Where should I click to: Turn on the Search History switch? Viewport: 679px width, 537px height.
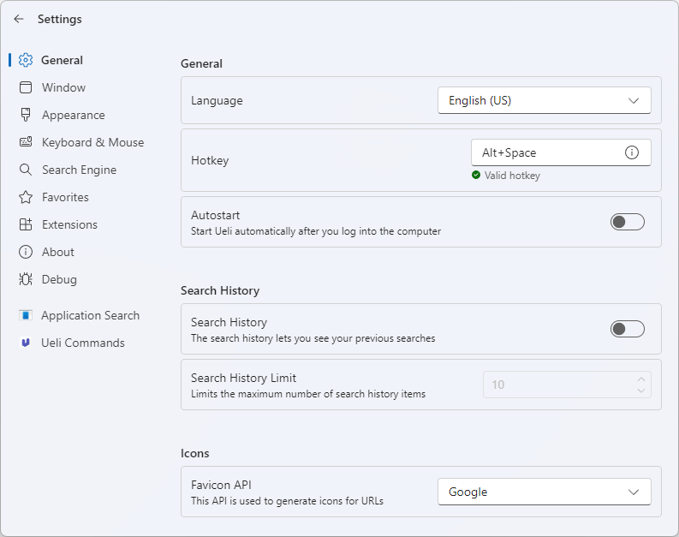[x=627, y=329]
